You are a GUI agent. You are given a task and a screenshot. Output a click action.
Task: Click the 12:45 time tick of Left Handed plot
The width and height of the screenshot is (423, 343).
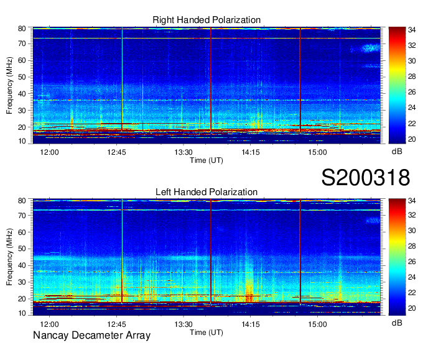coord(116,324)
